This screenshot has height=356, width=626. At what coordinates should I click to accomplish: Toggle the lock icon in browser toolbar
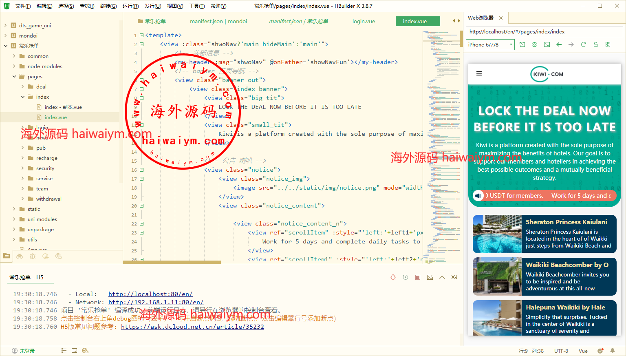tap(595, 44)
